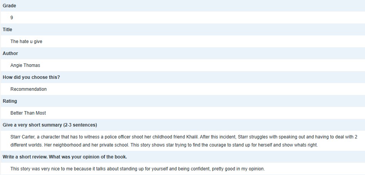The image size is (365, 175).
Task: Click the 'How did you choose this?' label
Action: tap(31, 77)
